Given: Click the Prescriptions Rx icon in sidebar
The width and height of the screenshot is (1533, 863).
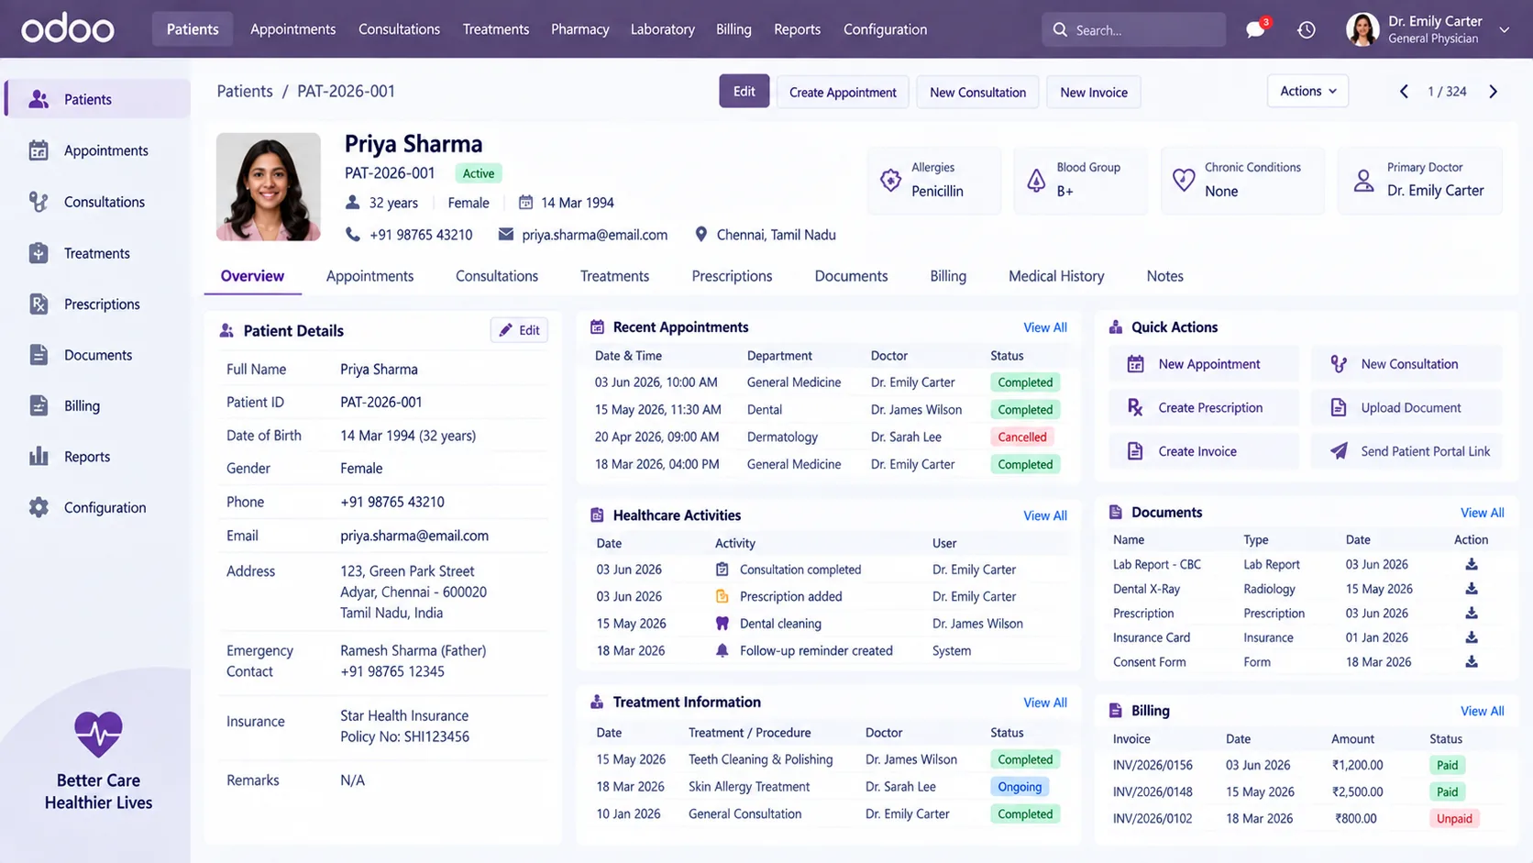Looking at the screenshot, I should (x=39, y=304).
